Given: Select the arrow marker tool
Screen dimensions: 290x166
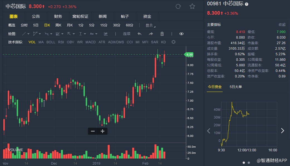Looking at the screenshot, I should point(69,34).
